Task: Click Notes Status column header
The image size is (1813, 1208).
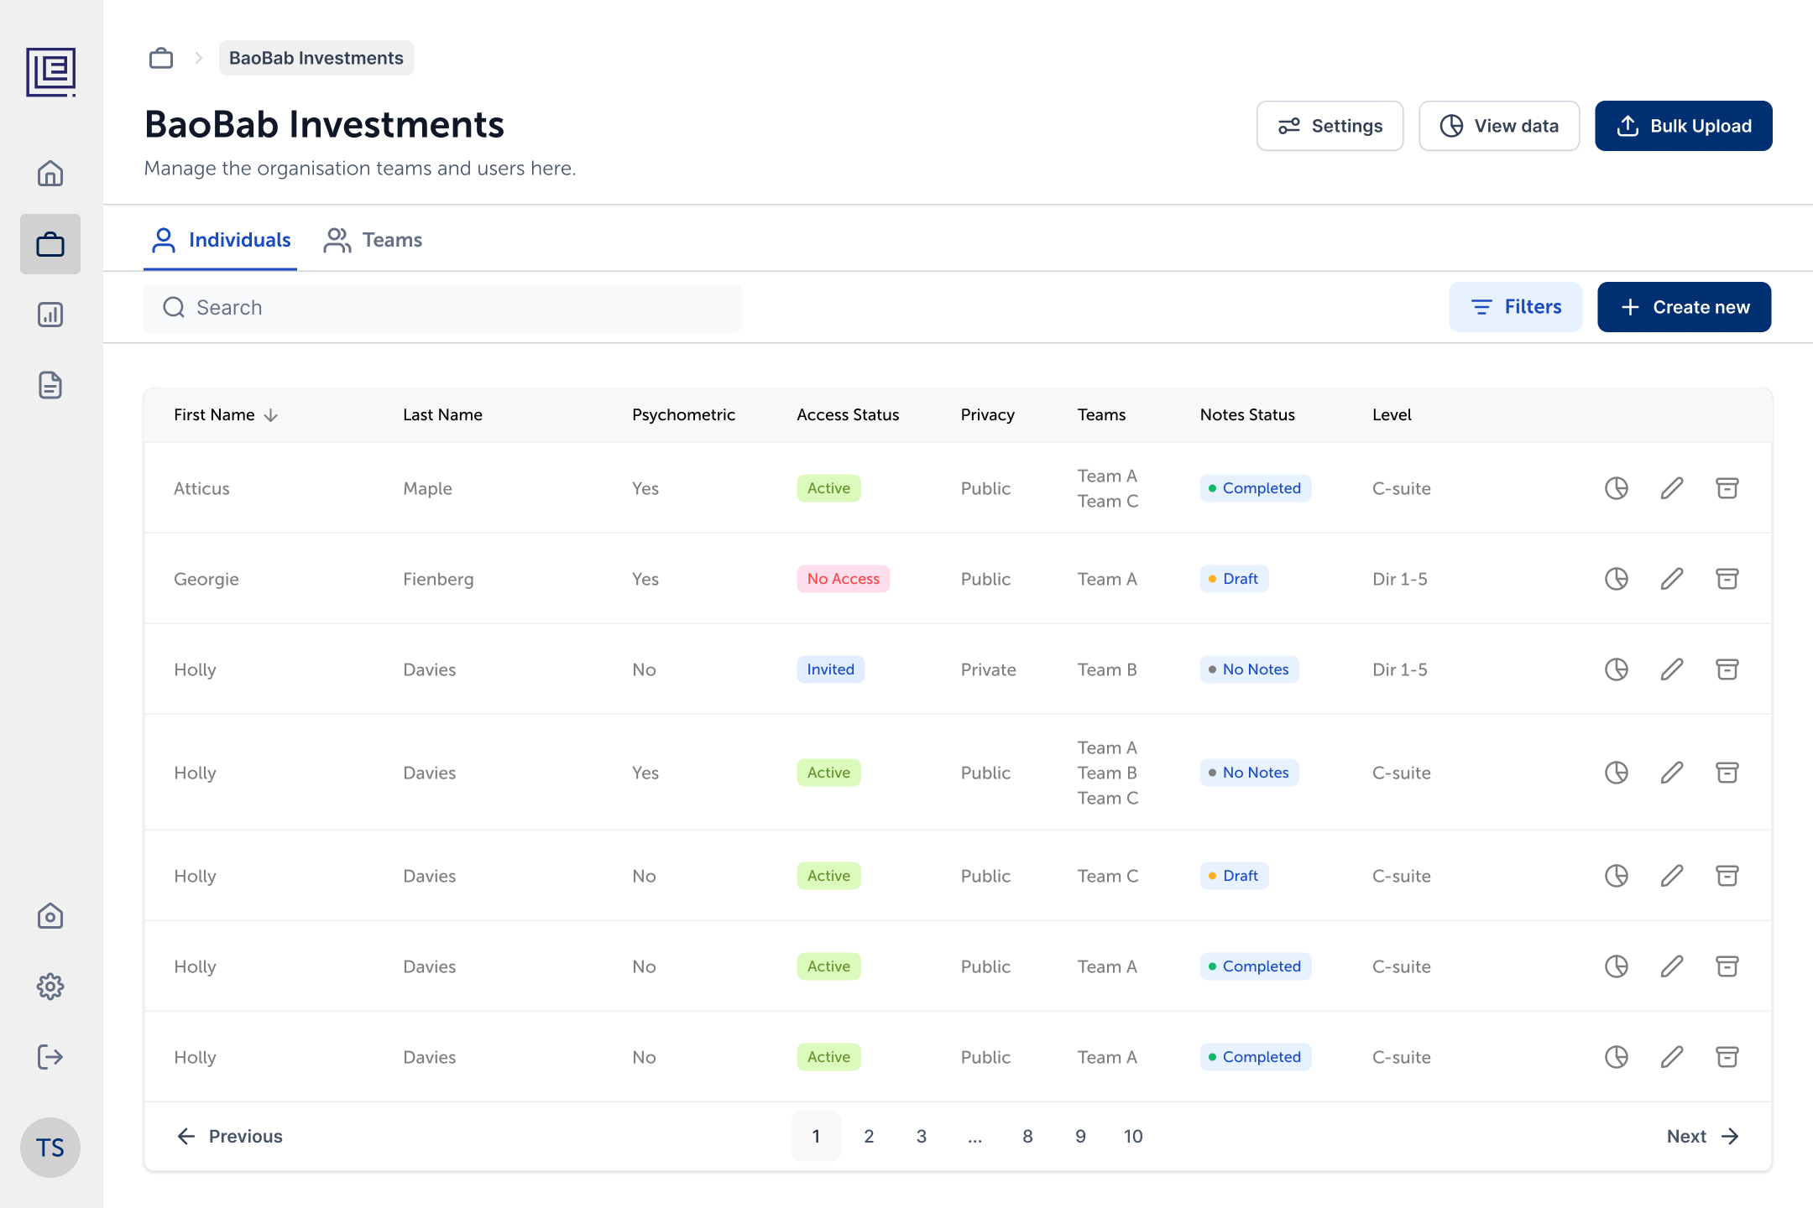Action: pos(1247,414)
